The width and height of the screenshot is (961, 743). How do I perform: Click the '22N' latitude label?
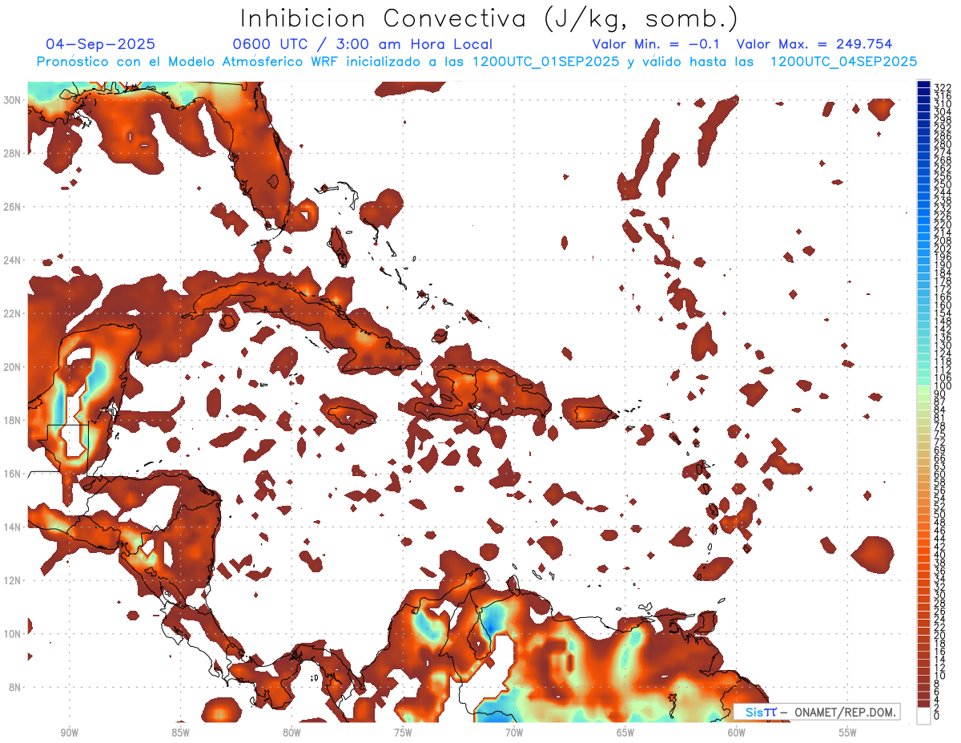coord(13,313)
